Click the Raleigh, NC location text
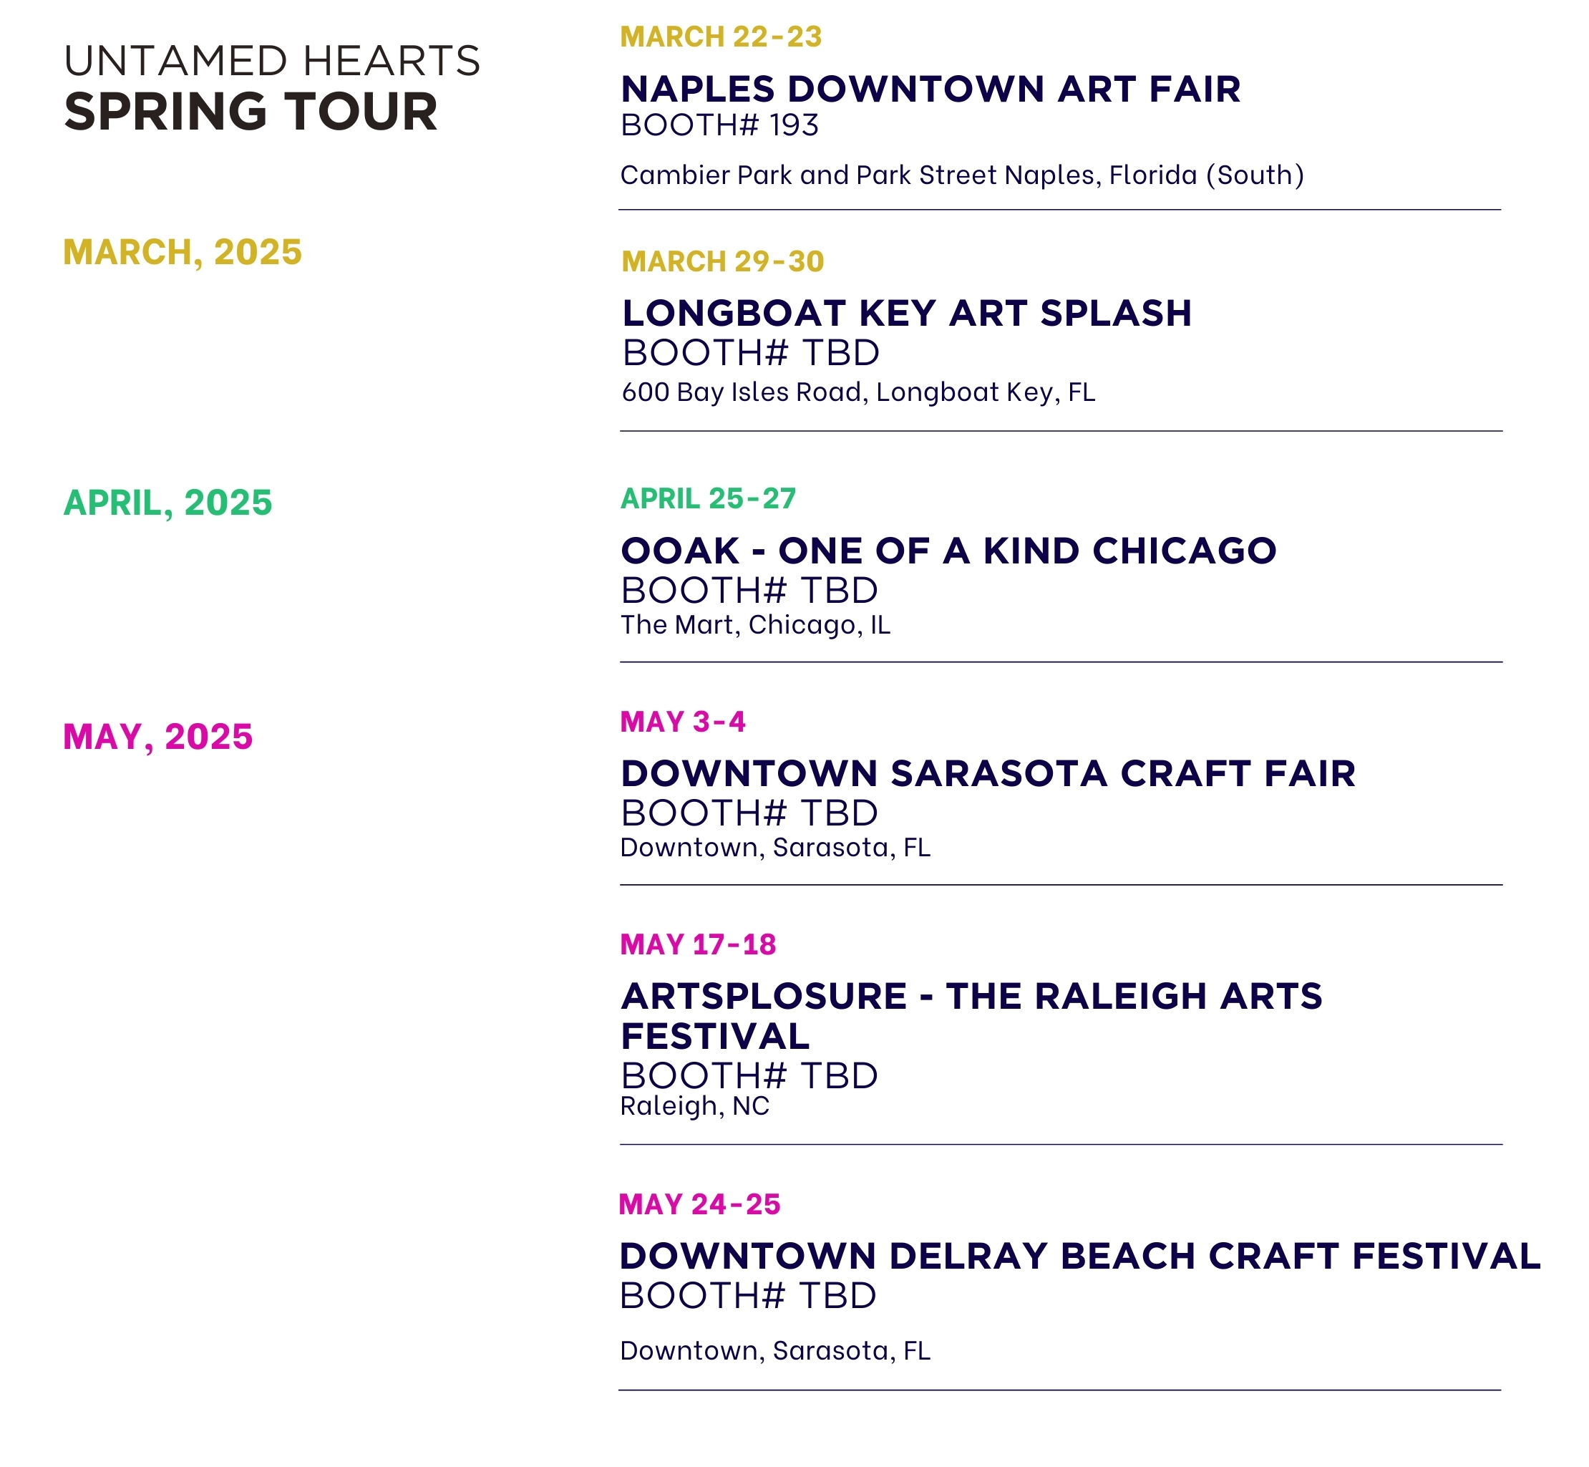Viewport: 1589px width, 1467px height. click(694, 1106)
